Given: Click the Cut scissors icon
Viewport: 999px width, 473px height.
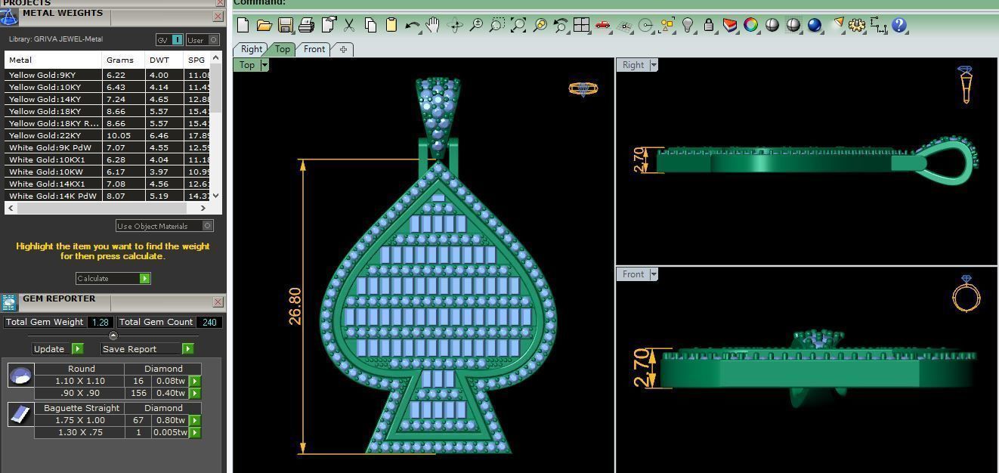Looking at the screenshot, I should 349,25.
